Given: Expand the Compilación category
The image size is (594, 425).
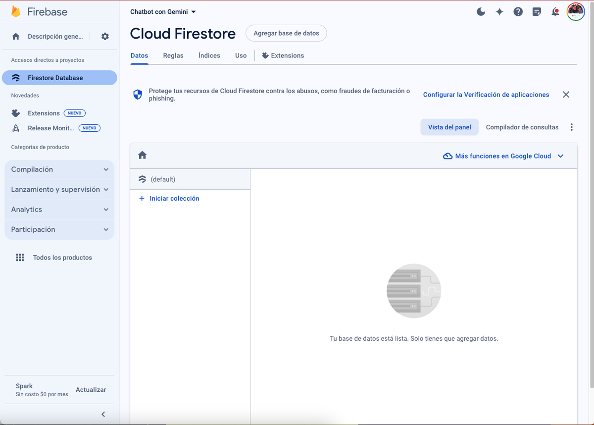Looking at the screenshot, I should (59, 169).
